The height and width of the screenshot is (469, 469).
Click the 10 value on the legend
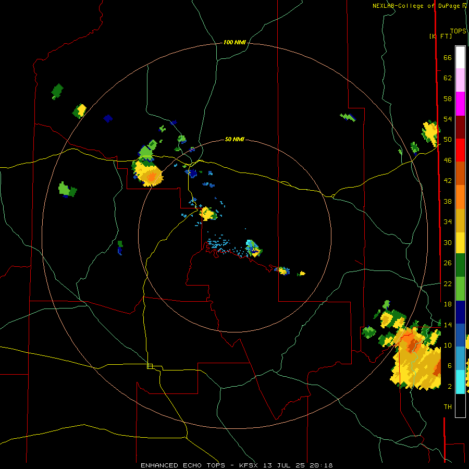[448, 345]
